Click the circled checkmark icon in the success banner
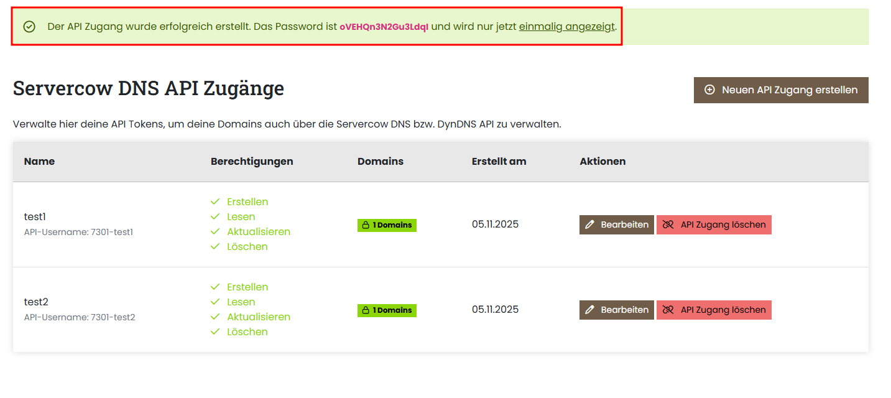 [29, 27]
